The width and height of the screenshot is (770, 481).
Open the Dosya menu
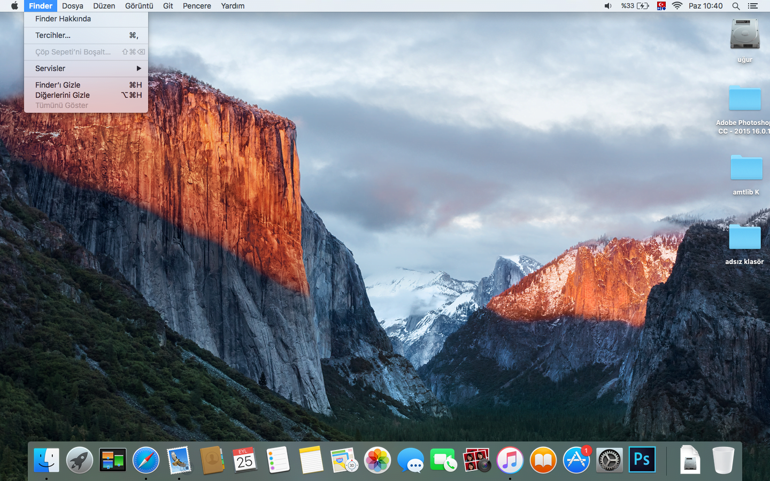click(72, 6)
